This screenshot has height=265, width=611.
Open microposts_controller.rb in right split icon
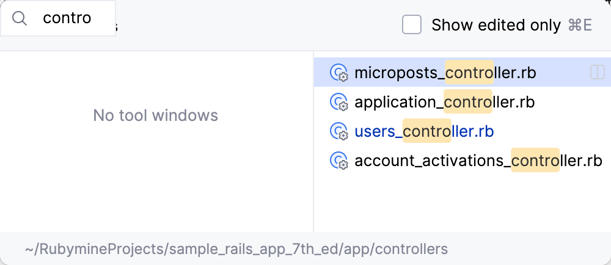[x=597, y=73]
